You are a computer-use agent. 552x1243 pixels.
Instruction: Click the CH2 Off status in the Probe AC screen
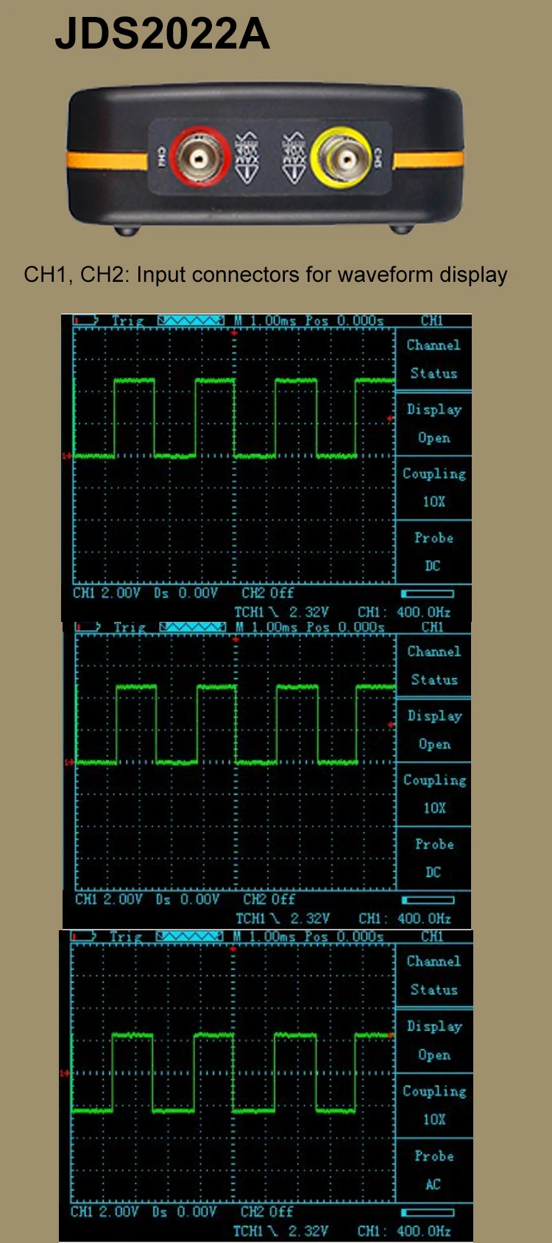[266, 1211]
